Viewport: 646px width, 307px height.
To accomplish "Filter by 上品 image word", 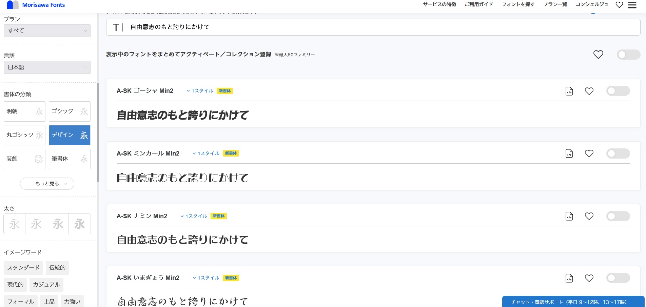I will pos(49,301).
